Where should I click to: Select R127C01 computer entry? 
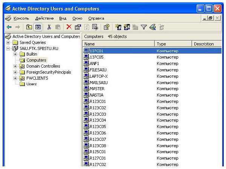click(x=98, y=158)
